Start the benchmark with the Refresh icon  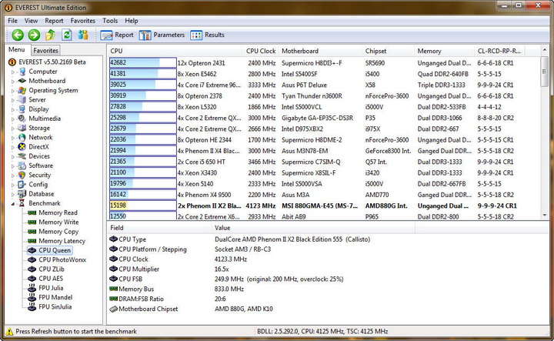pos(66,35)
